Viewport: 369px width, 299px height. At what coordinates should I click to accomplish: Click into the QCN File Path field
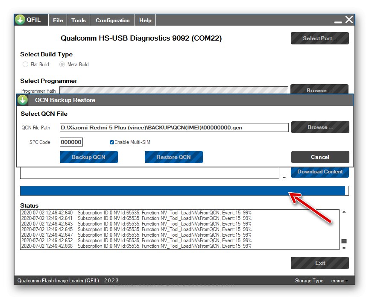[174, 128]
